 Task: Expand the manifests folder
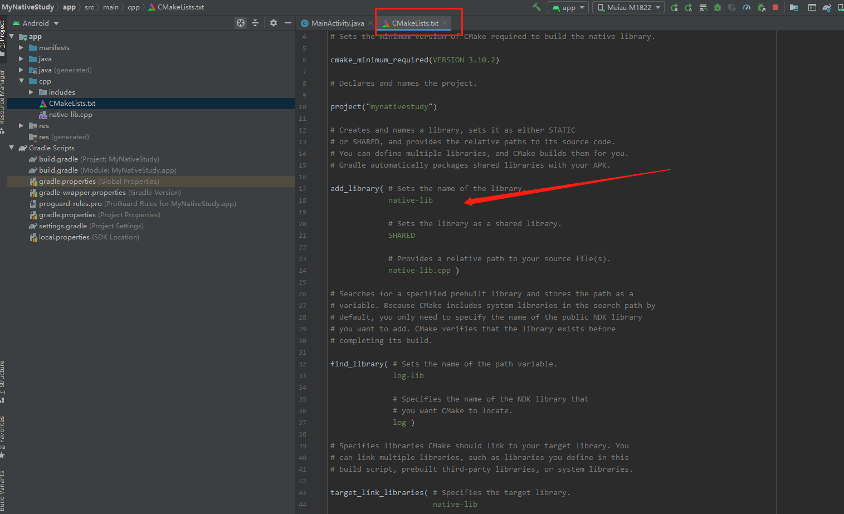point(21,47)
